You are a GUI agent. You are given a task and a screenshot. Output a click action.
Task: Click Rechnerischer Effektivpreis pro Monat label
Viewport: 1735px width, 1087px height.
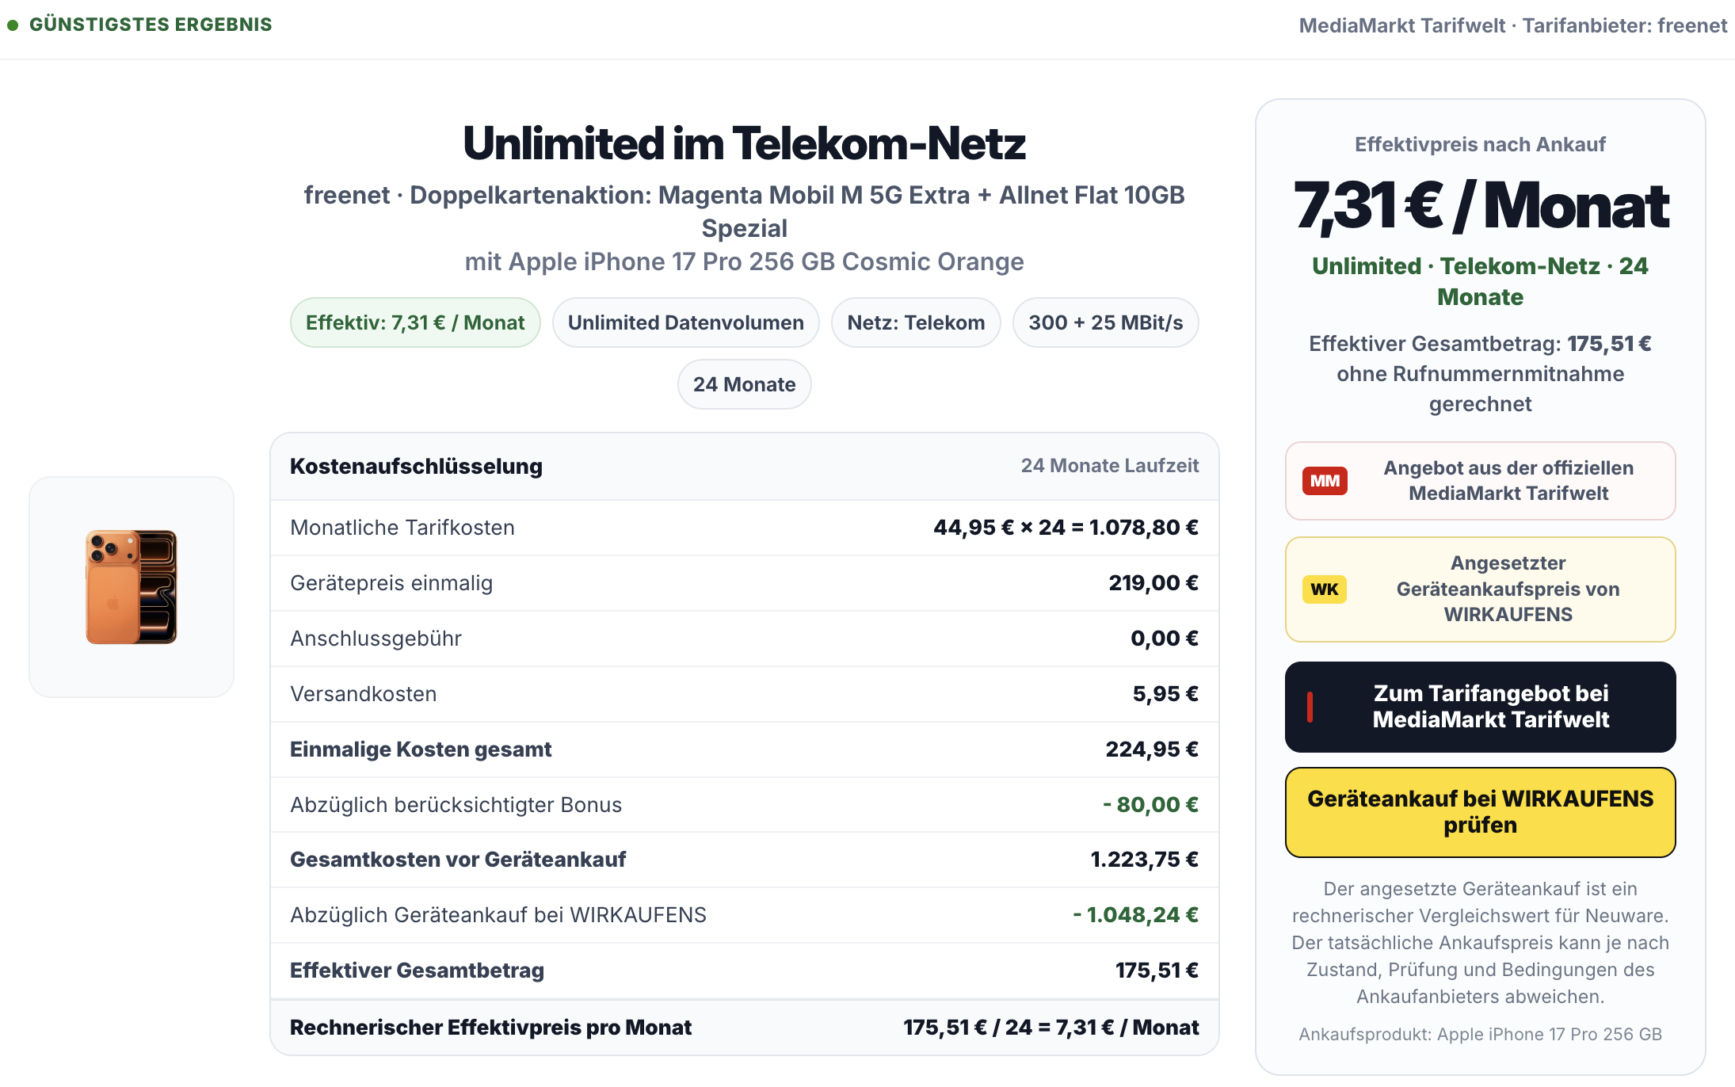pyautogui.click(x=490, y=1028)
